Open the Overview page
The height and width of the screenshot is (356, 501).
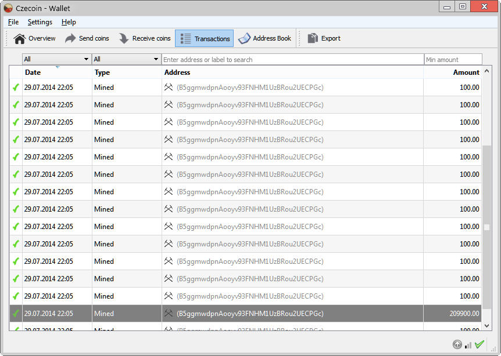(34, 39)
